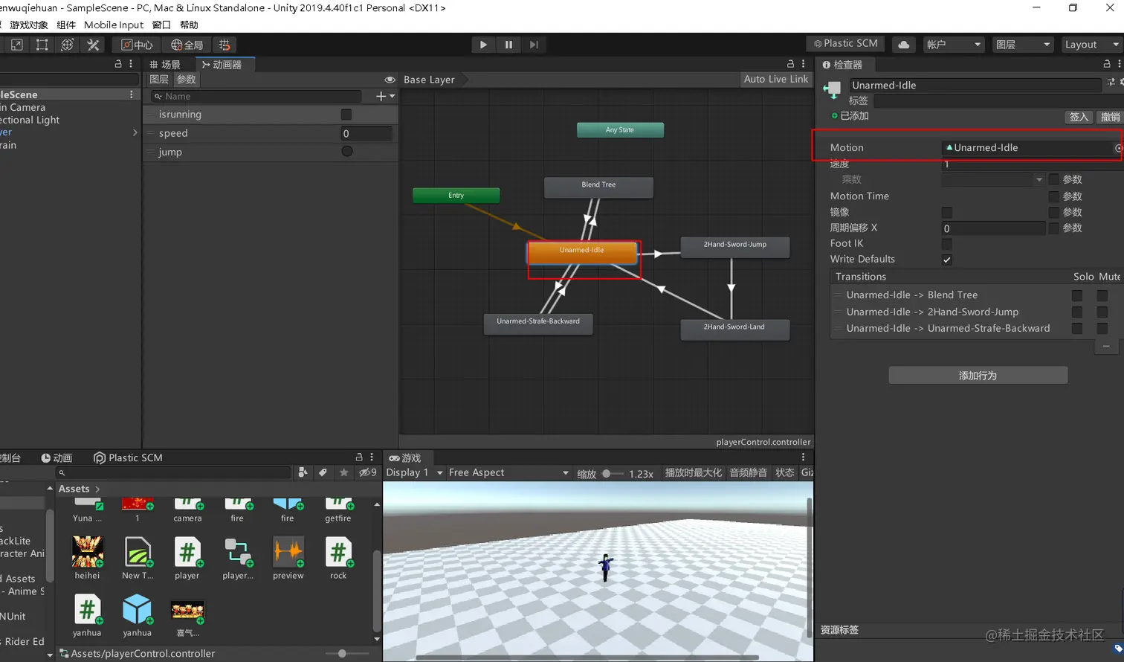The width and height of the screenshot is (1124, 662).
Task: Toggle handle rotation 全局 button
Action: (187, 45)
